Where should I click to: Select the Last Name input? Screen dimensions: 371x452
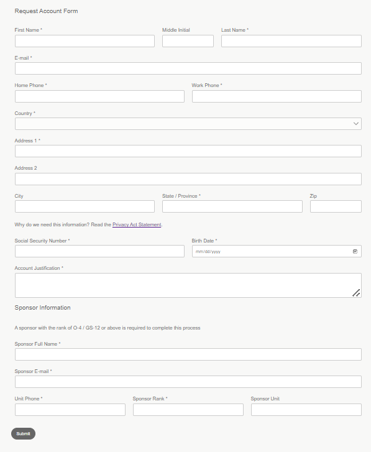coord(291,41)
